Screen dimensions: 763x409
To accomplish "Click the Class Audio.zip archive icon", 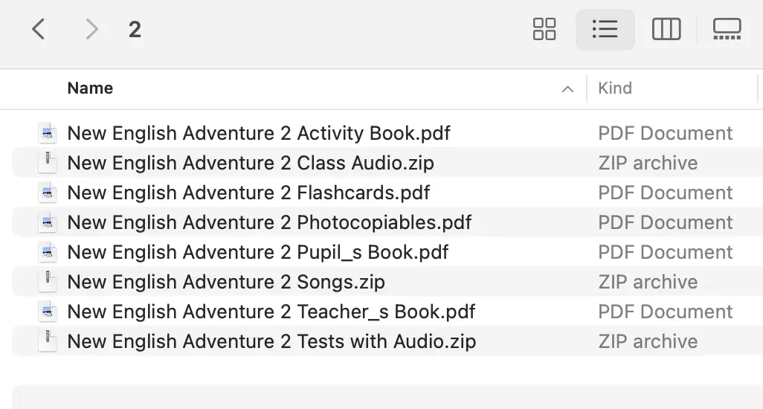I will click(48, 162).
